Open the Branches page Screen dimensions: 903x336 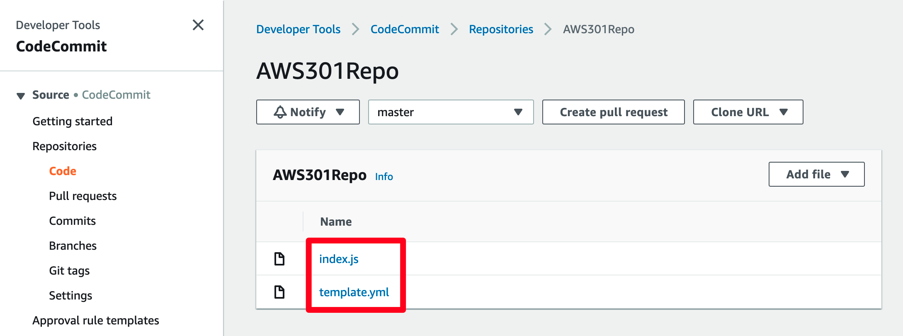73,246
